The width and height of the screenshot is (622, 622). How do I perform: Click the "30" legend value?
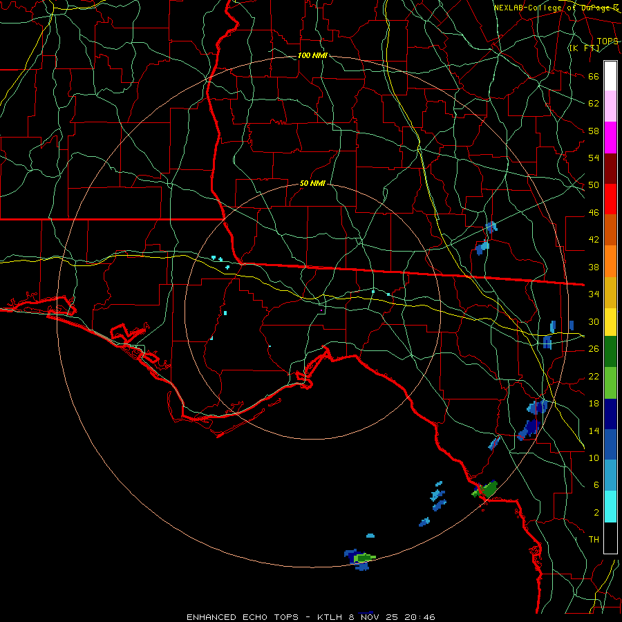point(594,321)
